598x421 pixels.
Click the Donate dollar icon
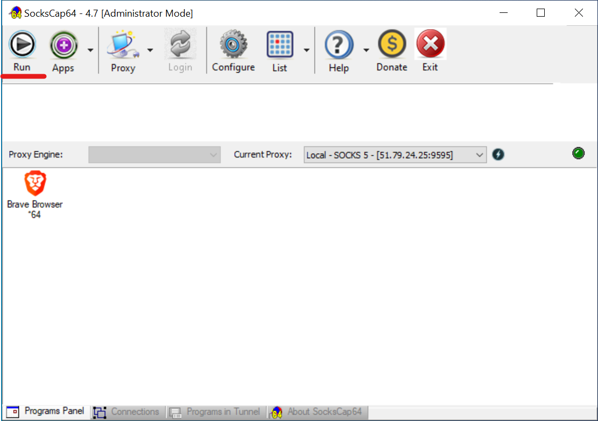(391, 45)
